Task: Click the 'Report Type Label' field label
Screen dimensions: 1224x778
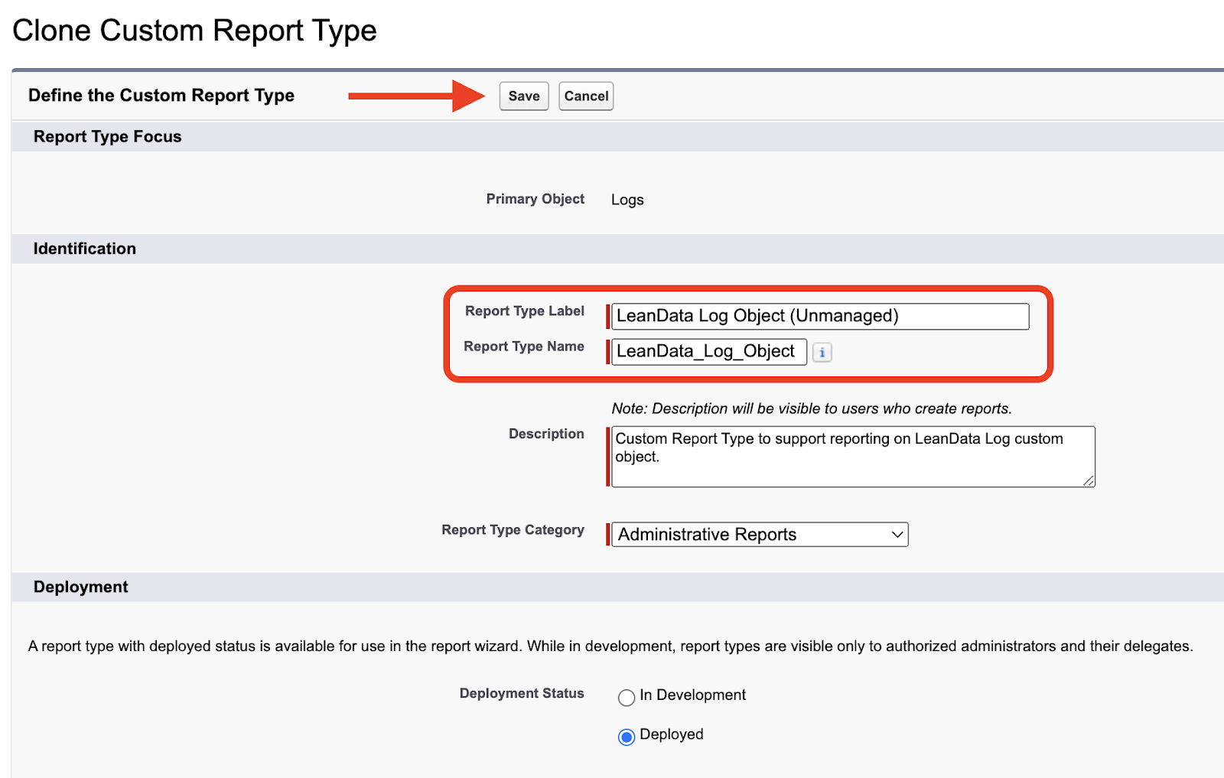Action: tap(525, 311)
